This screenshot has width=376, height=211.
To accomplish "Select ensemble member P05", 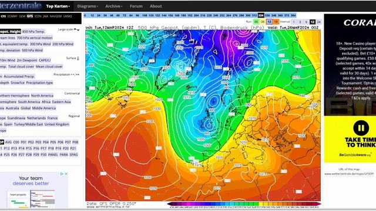I will point(53,142).
